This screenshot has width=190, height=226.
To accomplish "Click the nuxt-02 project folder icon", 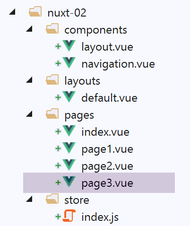I will click(x=35, y=11).
